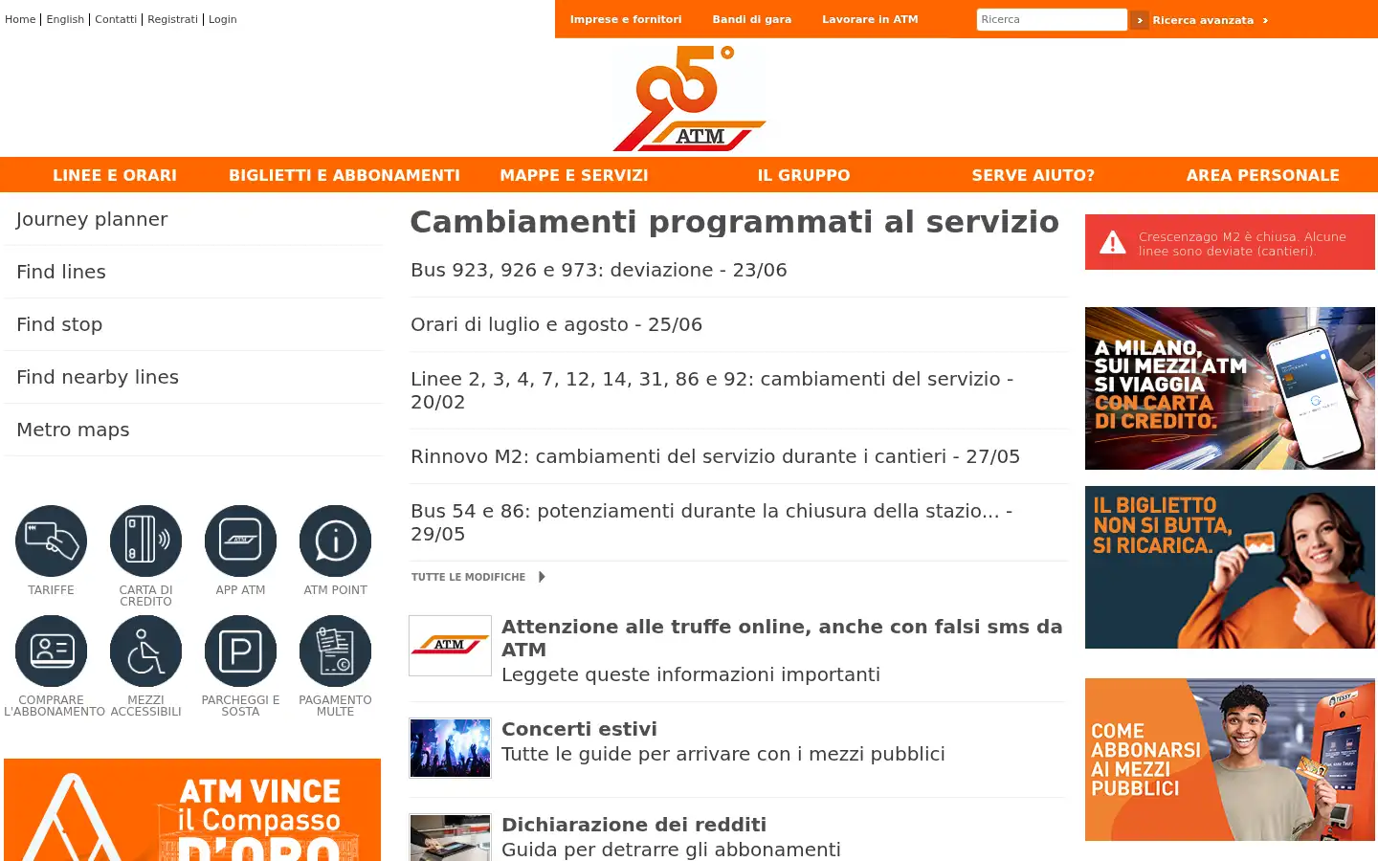
Task: Open Linee 2, 3, 4, 7, 12 service changes
Action: [x=712, y=390]
